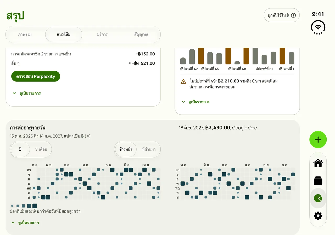Open the Home icon in the side navigation

[318, 163]
